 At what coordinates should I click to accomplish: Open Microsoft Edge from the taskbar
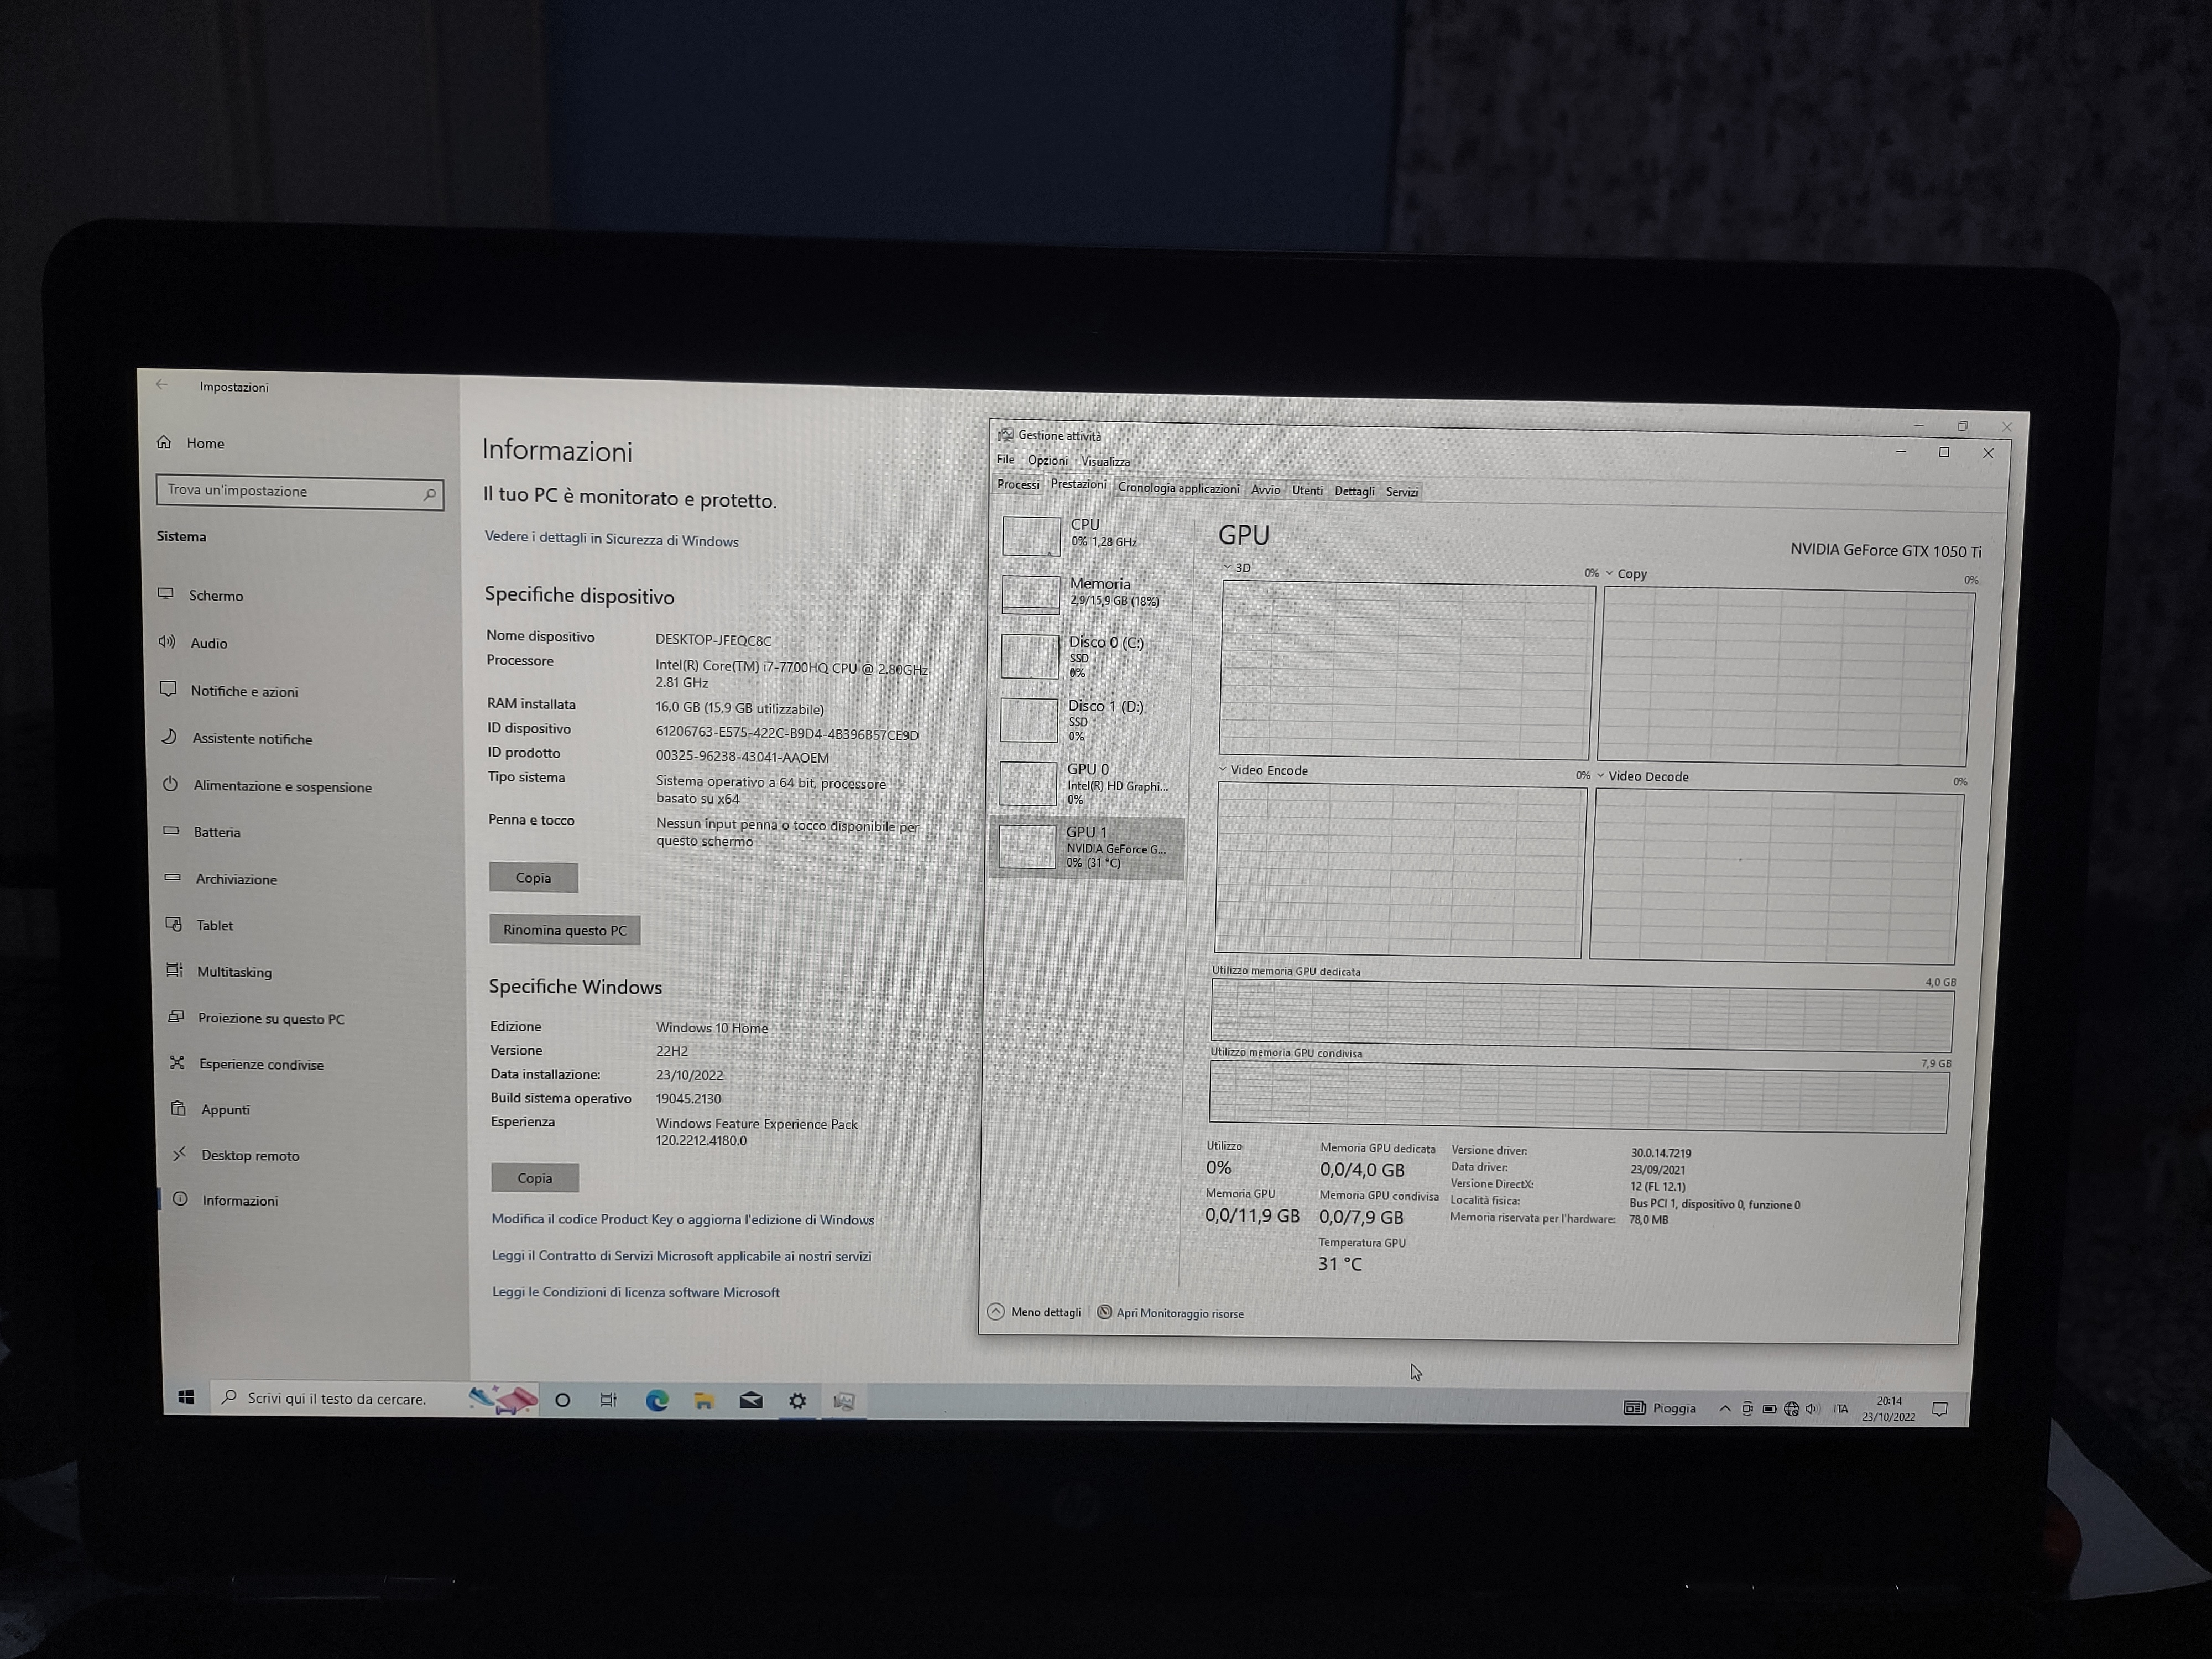[656, 1400]
